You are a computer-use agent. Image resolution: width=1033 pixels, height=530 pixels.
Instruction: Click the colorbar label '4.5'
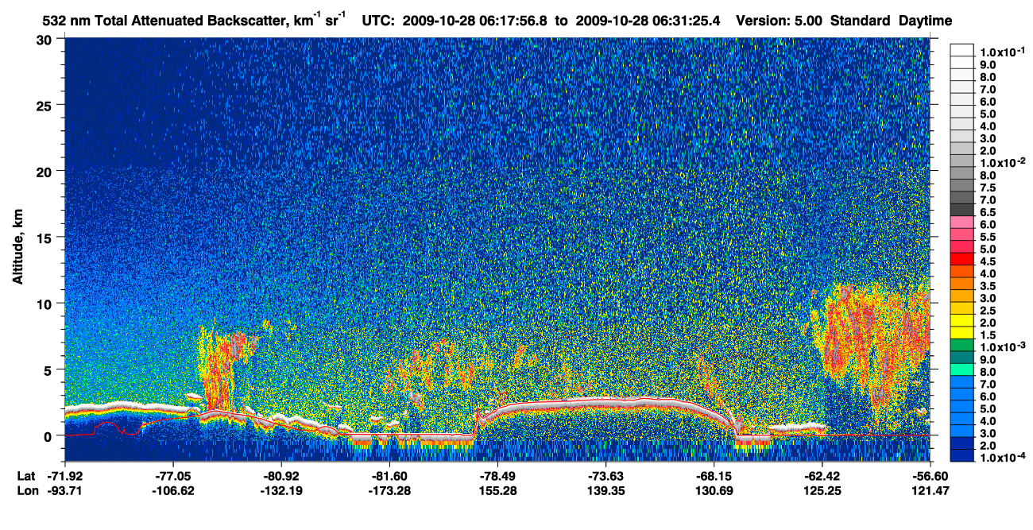(x=989, y=261)
